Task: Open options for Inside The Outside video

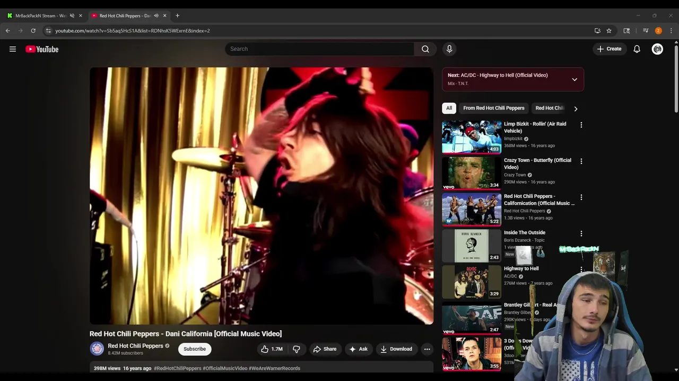Action: coord(581,233)
